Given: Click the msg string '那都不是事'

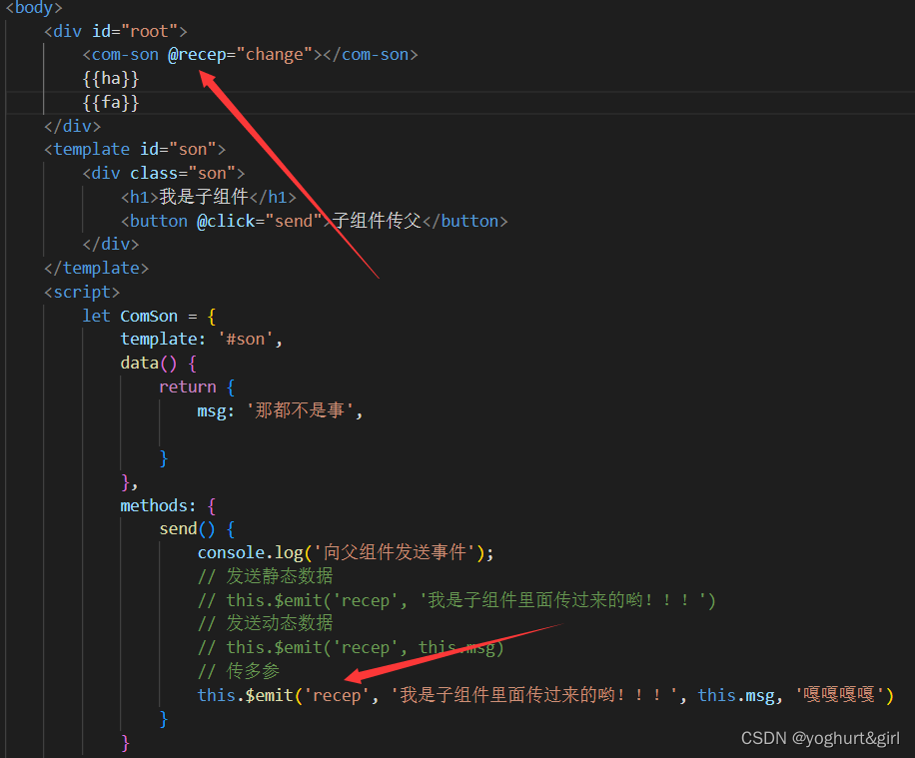Looking at the screenshot, I should click(300, 410).
